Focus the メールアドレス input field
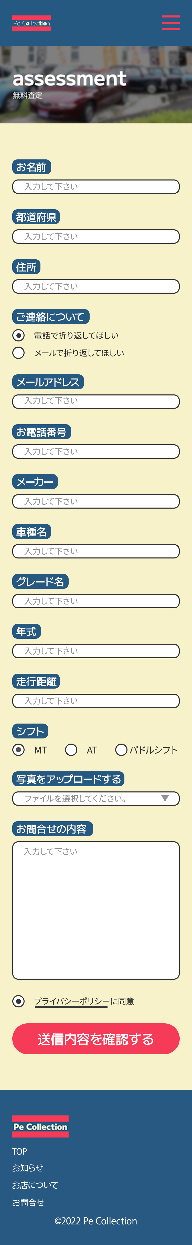This screenshot has height=1245, width=192. click(x=96, y=401)
